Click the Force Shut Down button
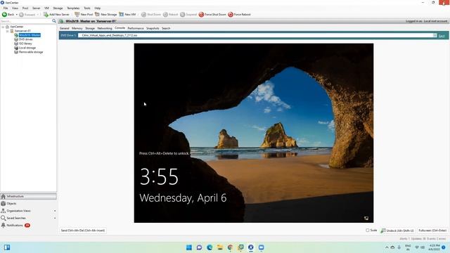The image size is (450, 253). [212, 14]
